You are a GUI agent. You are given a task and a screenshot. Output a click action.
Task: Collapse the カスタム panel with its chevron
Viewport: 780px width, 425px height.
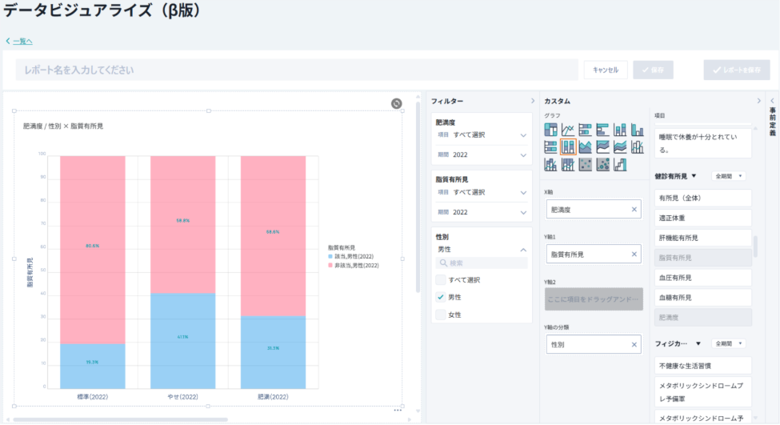coord(758,101)
